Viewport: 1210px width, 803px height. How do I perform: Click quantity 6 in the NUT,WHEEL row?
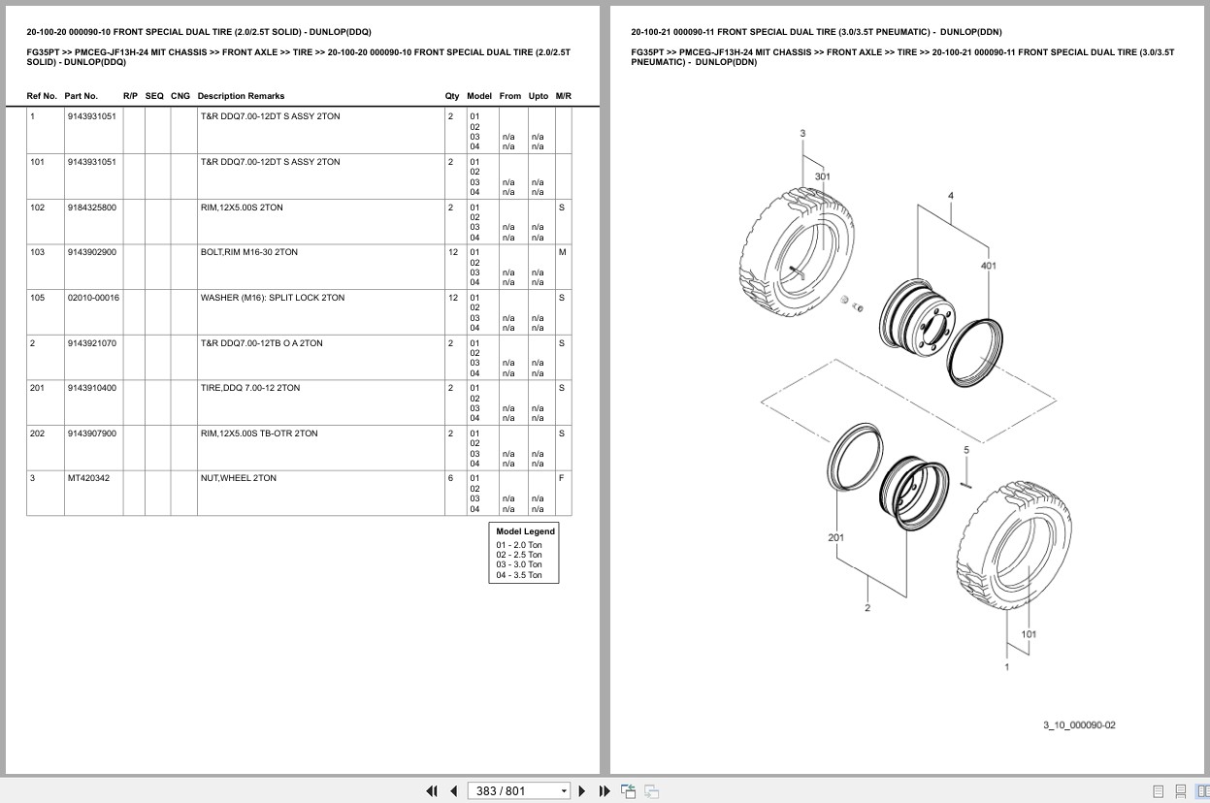coord(450,478)
